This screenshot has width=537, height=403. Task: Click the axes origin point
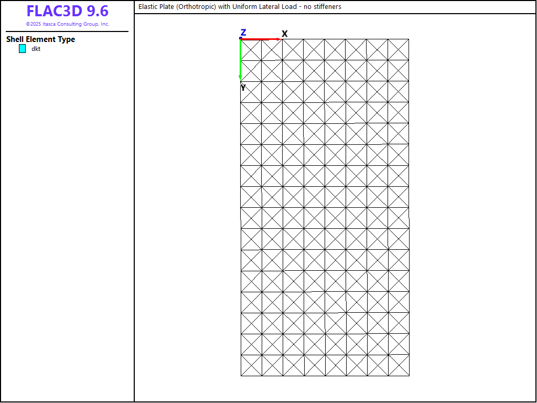241,38
